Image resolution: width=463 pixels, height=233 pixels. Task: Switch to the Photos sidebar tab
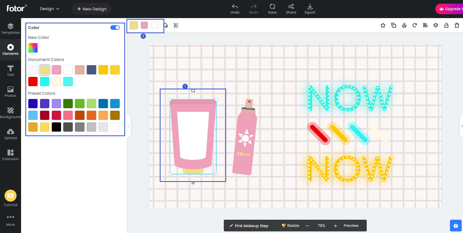tap(10, 92)
